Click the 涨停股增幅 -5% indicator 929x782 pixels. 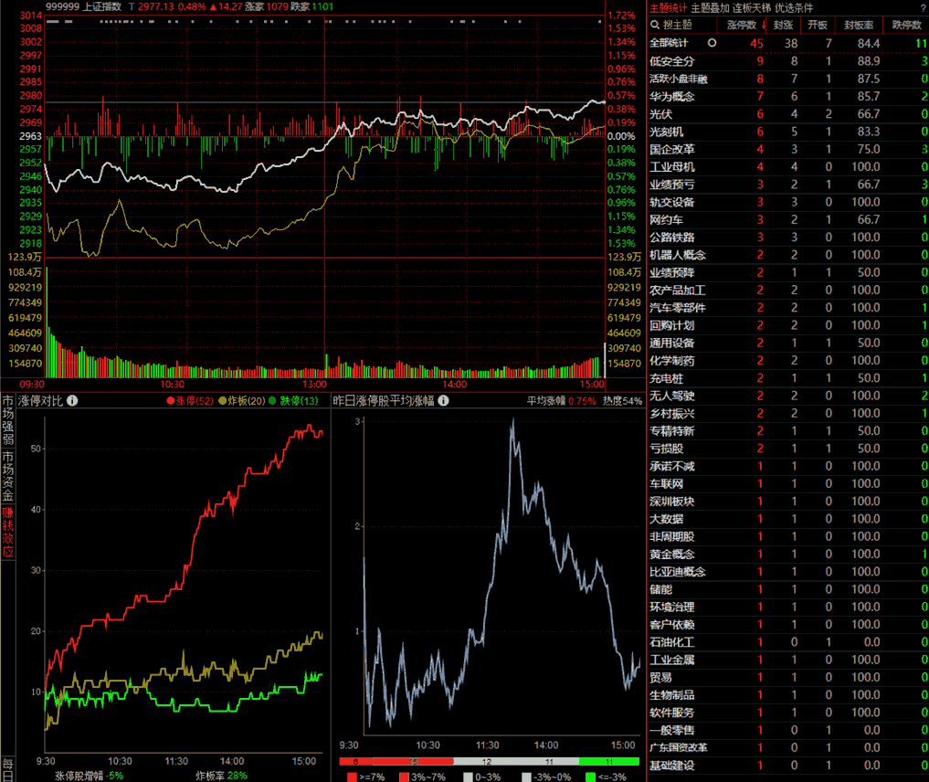pos(90,776)
